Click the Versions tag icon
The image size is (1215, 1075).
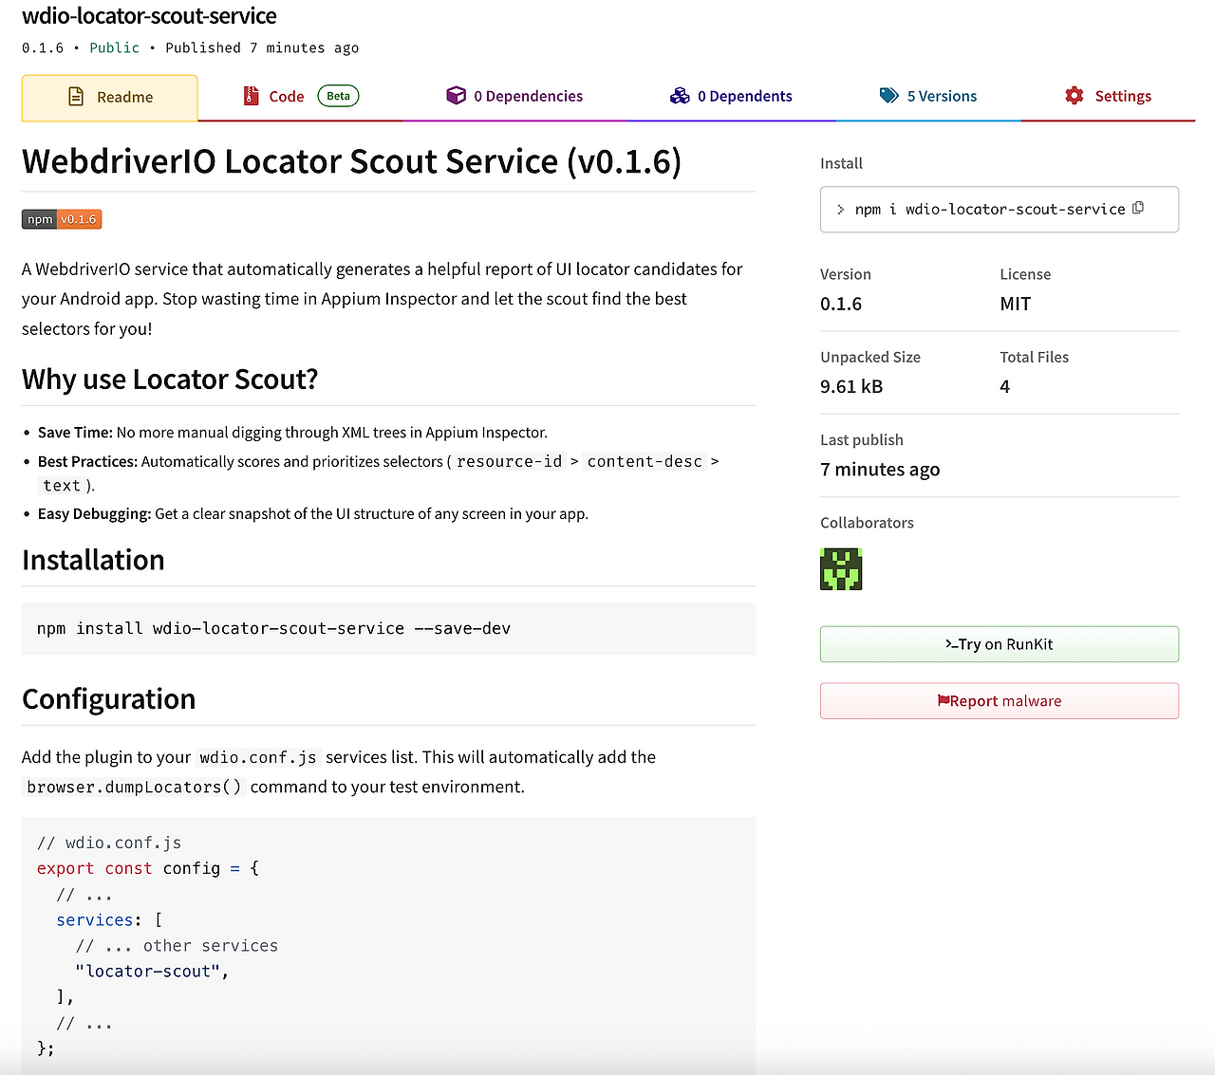[x=889, y=96]
